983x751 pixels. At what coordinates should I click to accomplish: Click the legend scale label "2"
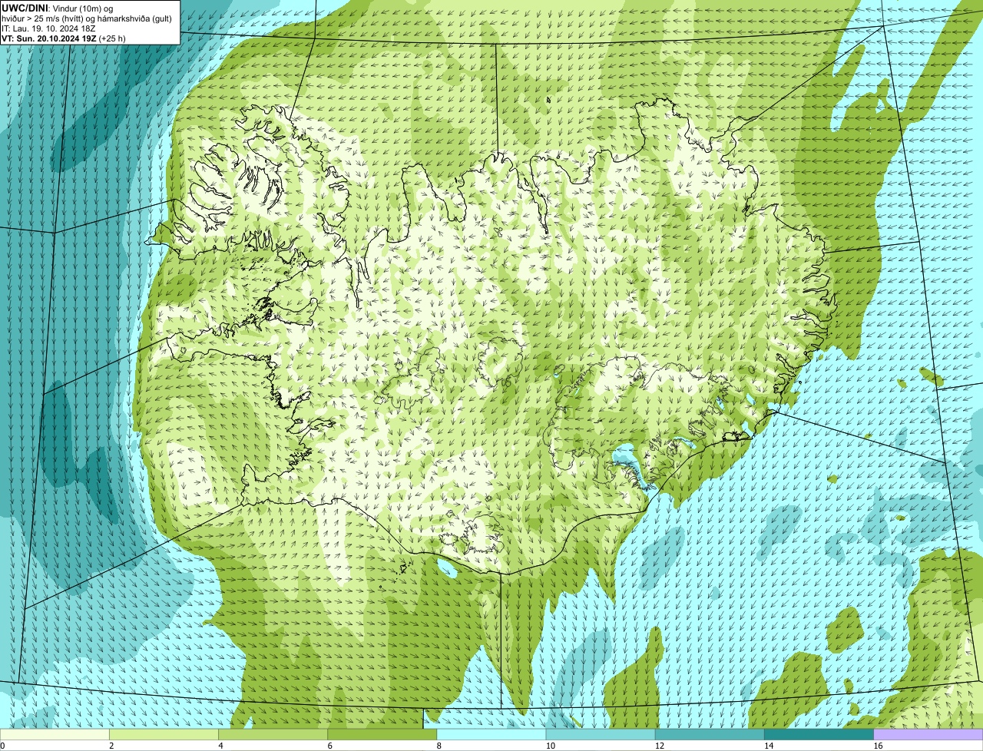111,746
